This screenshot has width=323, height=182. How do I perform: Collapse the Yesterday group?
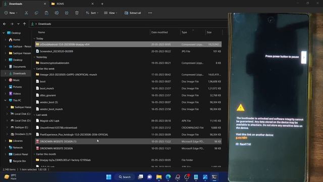tap(34, 57)
